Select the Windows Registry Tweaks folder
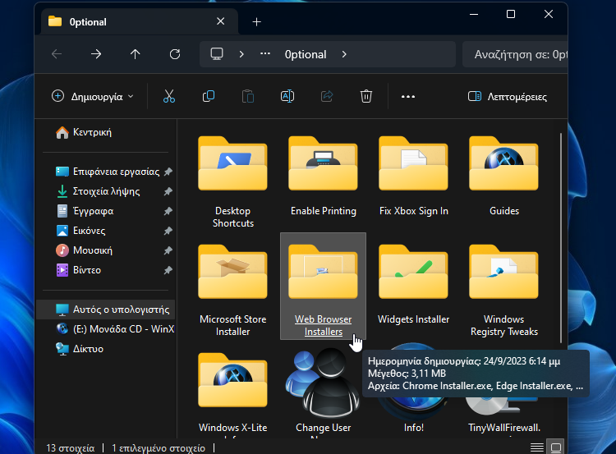616x454 pixels. [x=504, y=290]
